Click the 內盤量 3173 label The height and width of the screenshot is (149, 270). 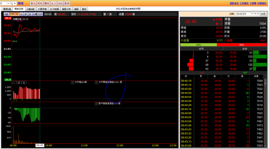(x=202, y=40)
